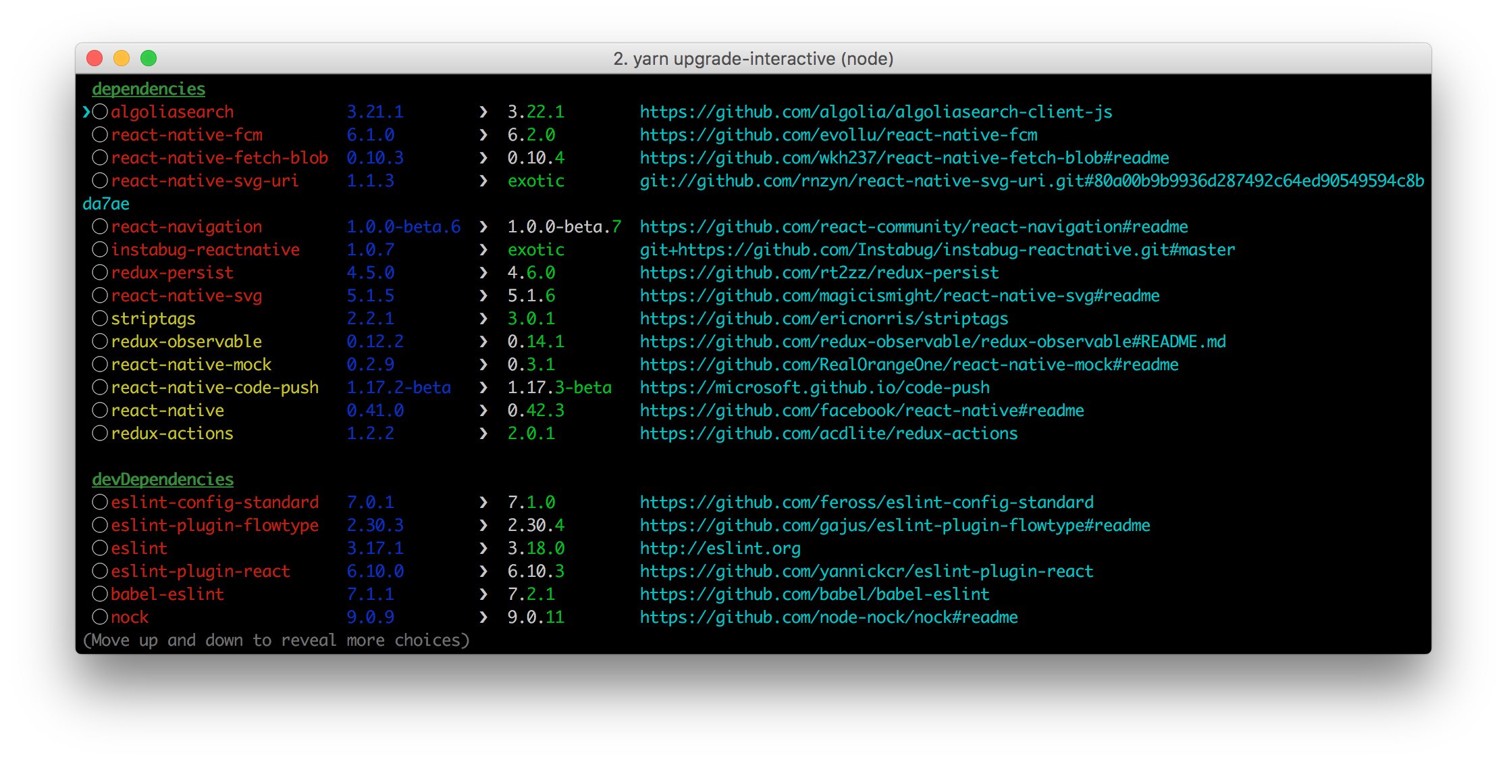Viewport: 1507px width, 762px height.
Task: Click target version 9.0.11
Action: 536,617
